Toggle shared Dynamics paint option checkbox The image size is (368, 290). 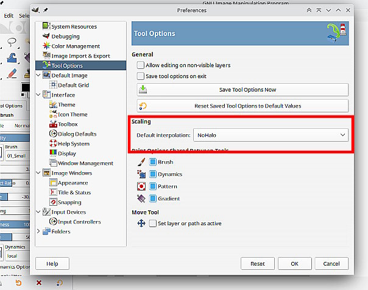click(x=153, y=174)
